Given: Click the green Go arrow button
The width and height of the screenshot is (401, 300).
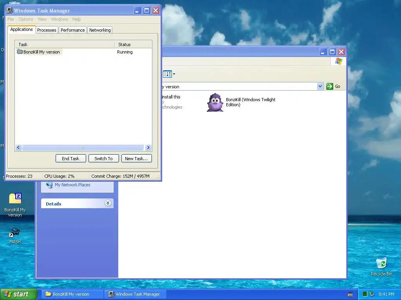Looking at the screenshot, I should tap(330, 86).
